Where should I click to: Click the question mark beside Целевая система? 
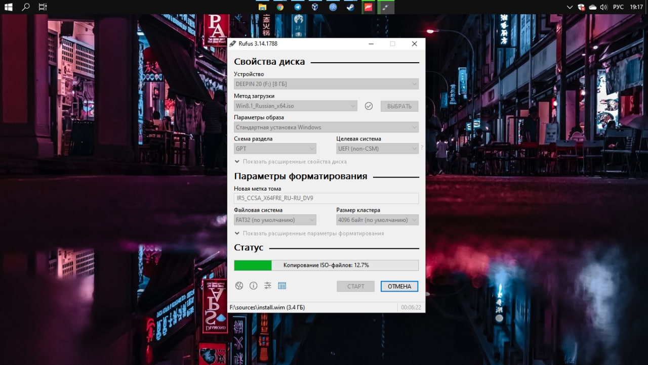(x=422, y=148)
